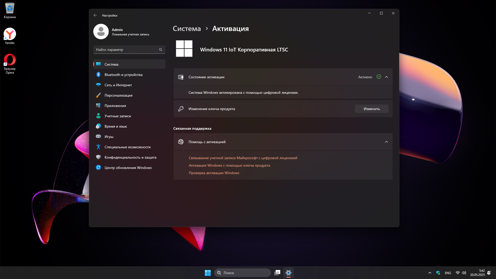
Task: Select Приложения in sidebar
Action: pos(115,106)
